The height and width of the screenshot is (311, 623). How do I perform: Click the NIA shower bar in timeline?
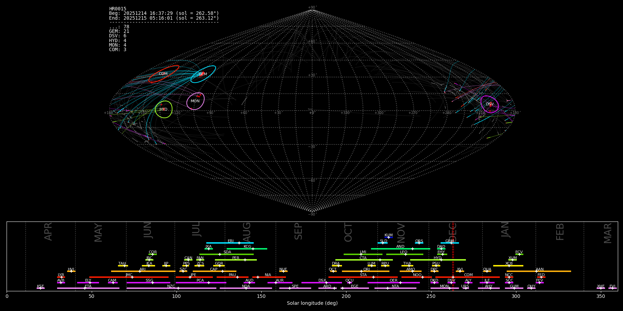click(x=269, y=277)
